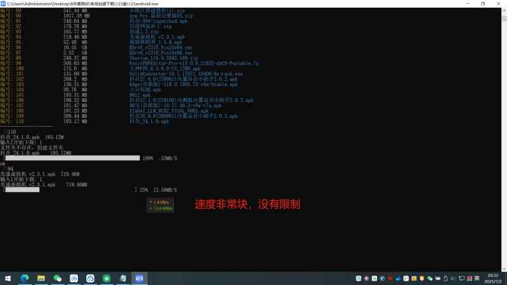Screen dimensions: 507x285
Task: Click the volume tray icon
Action: (453, 278)
